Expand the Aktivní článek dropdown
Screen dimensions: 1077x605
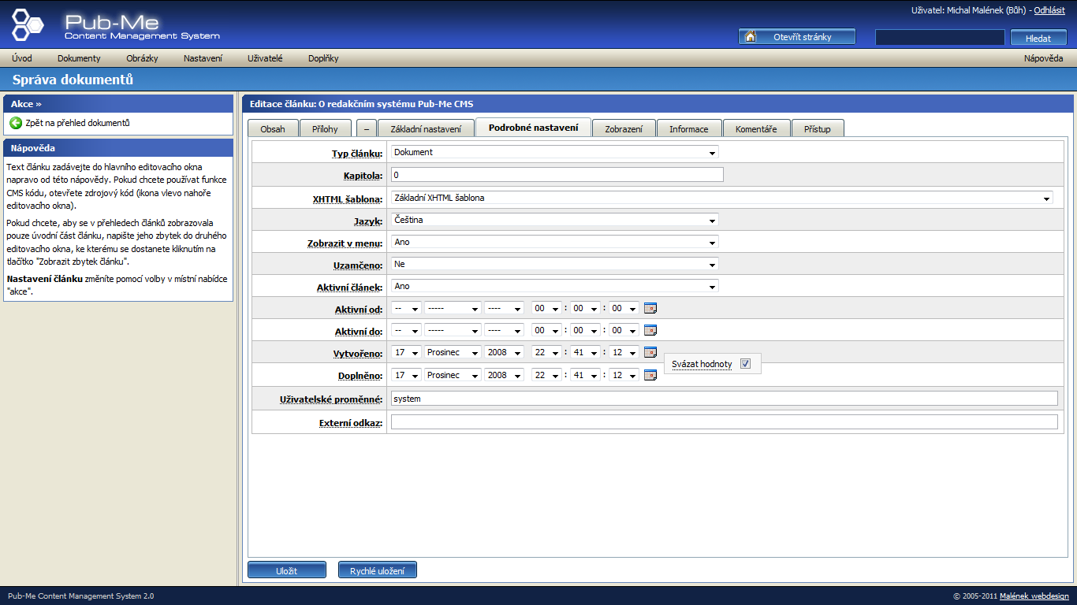click(555, 287)
